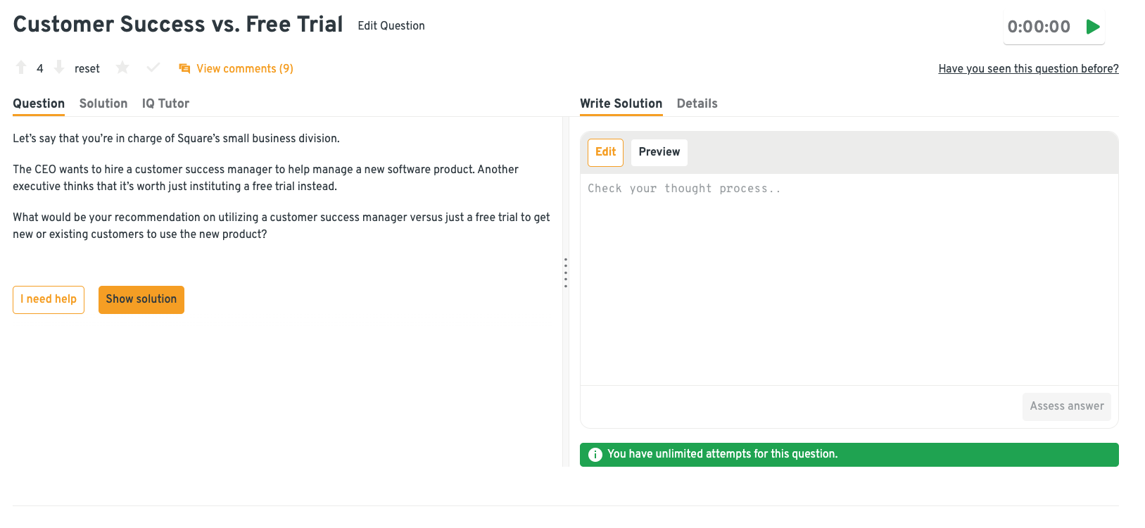Click the vertical dots panel divider handle
Image resolution: width=1145 pixels, height=528 pixels.
point(565,272)
